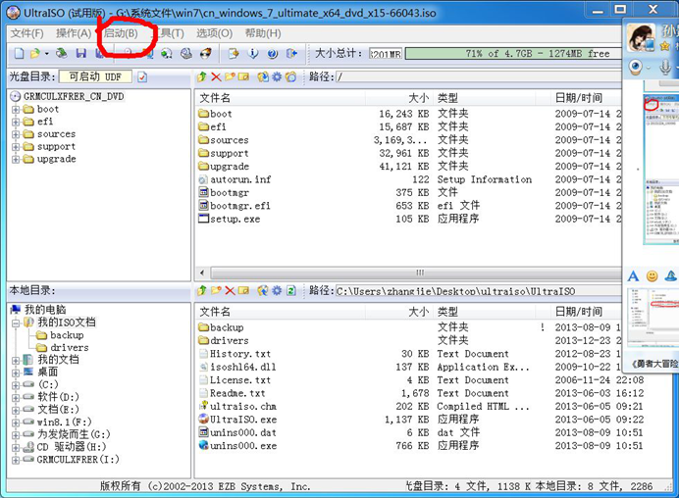Image resolution: width=679 pixels, height=498 pixels.
Task: Click the blue font A icon in chat window
Action: (633, 276)
